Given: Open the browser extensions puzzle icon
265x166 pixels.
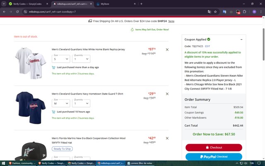Looking at the screenshot, I should pyautogui.click(x=244, y=12).
